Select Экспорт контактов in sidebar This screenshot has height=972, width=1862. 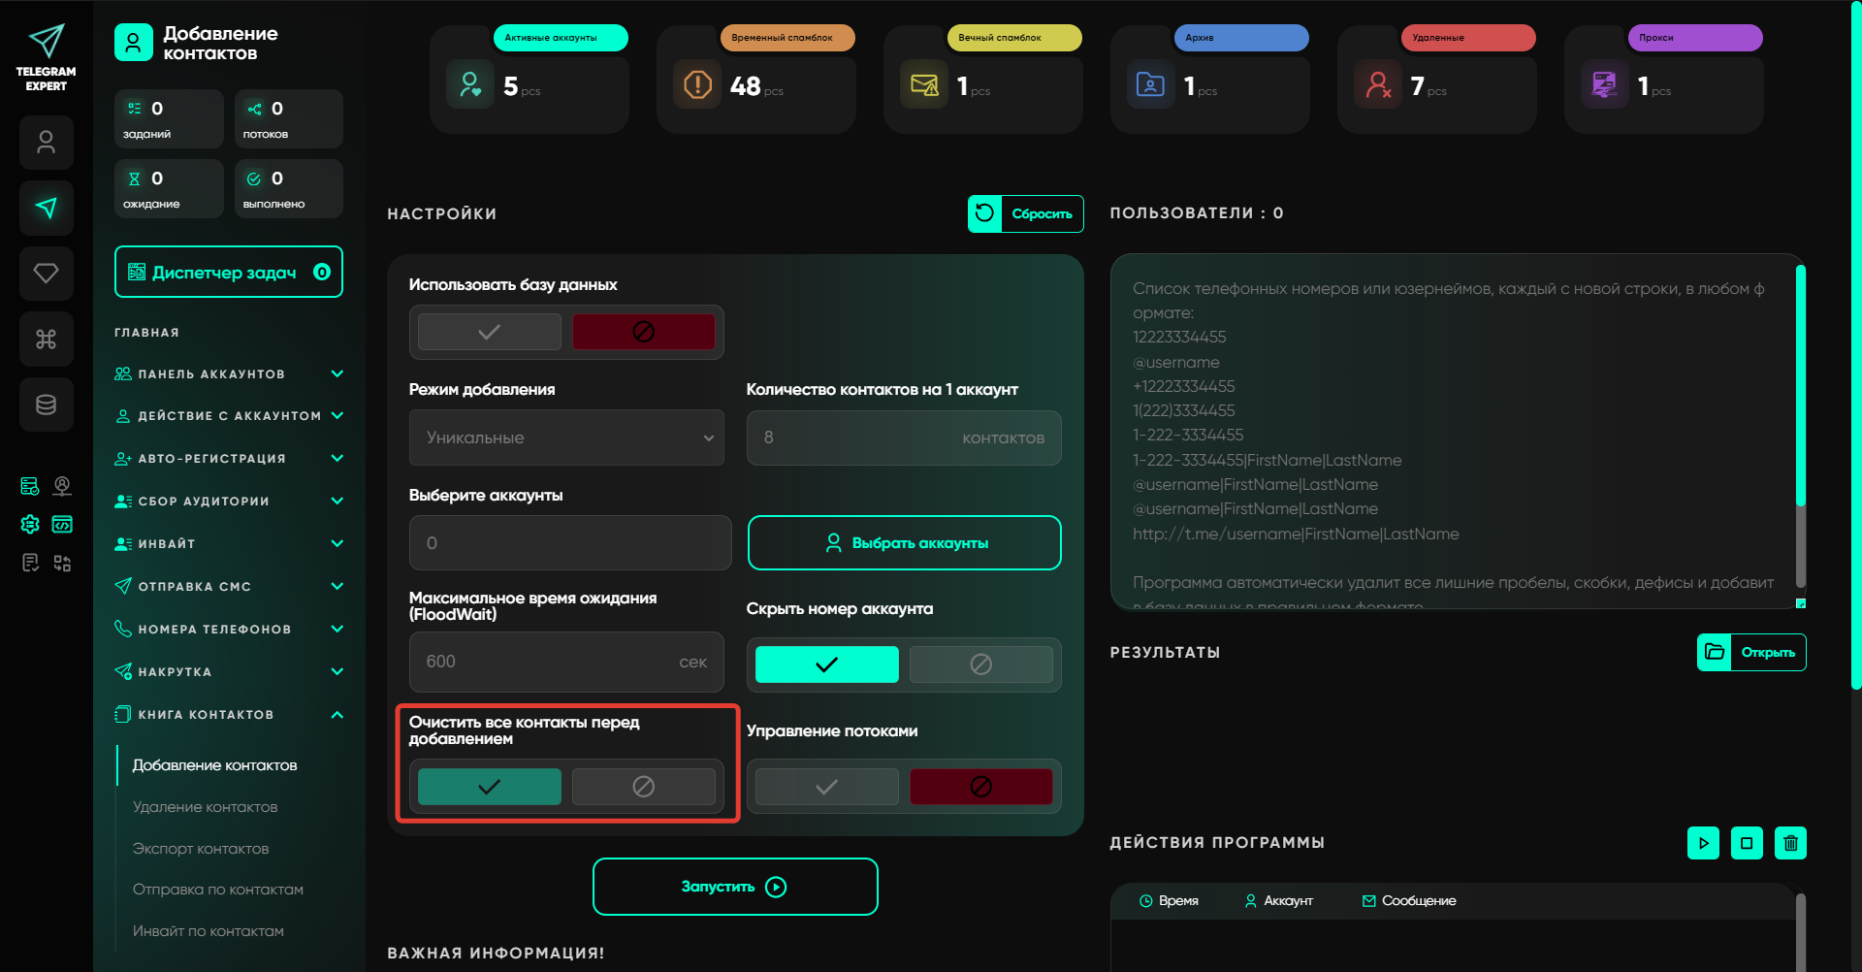pyautogui.click(x=201, y=849)
